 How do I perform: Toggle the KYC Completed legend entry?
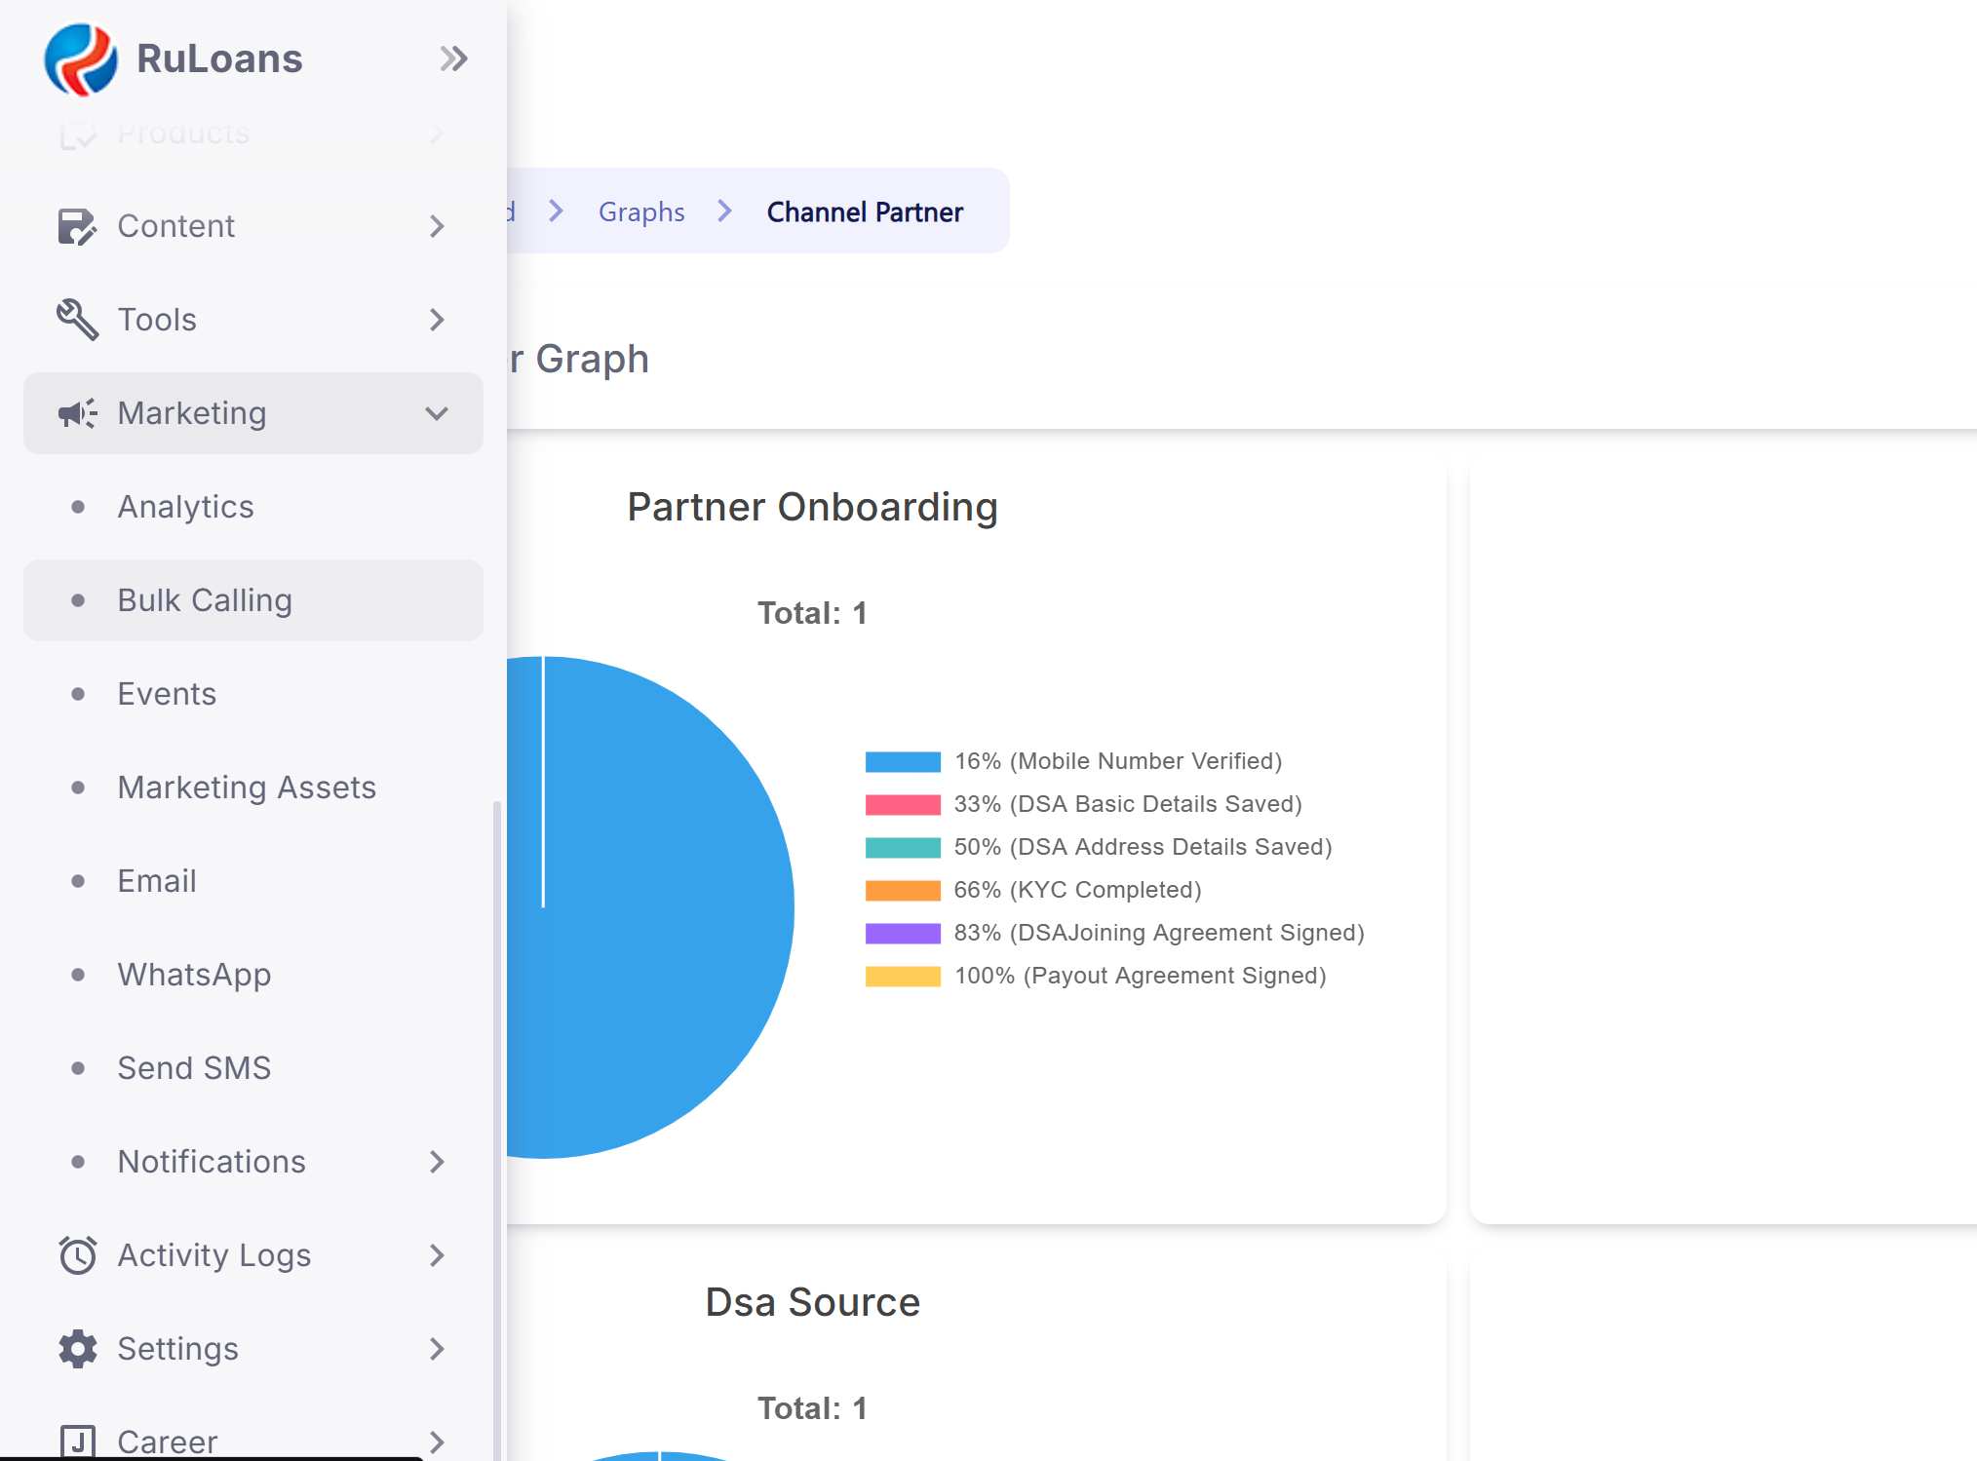[x=1076, y=890]
